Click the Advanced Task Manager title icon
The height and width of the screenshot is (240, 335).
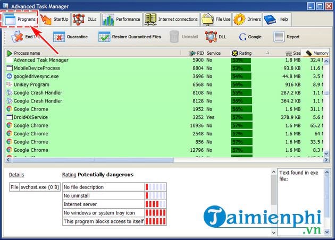[x=5, y=6]
